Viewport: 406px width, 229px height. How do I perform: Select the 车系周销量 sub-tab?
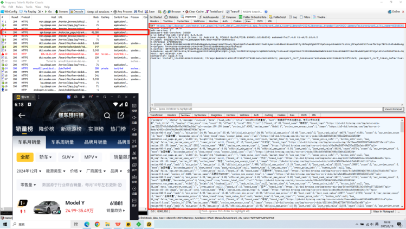[x=62, y=142]
